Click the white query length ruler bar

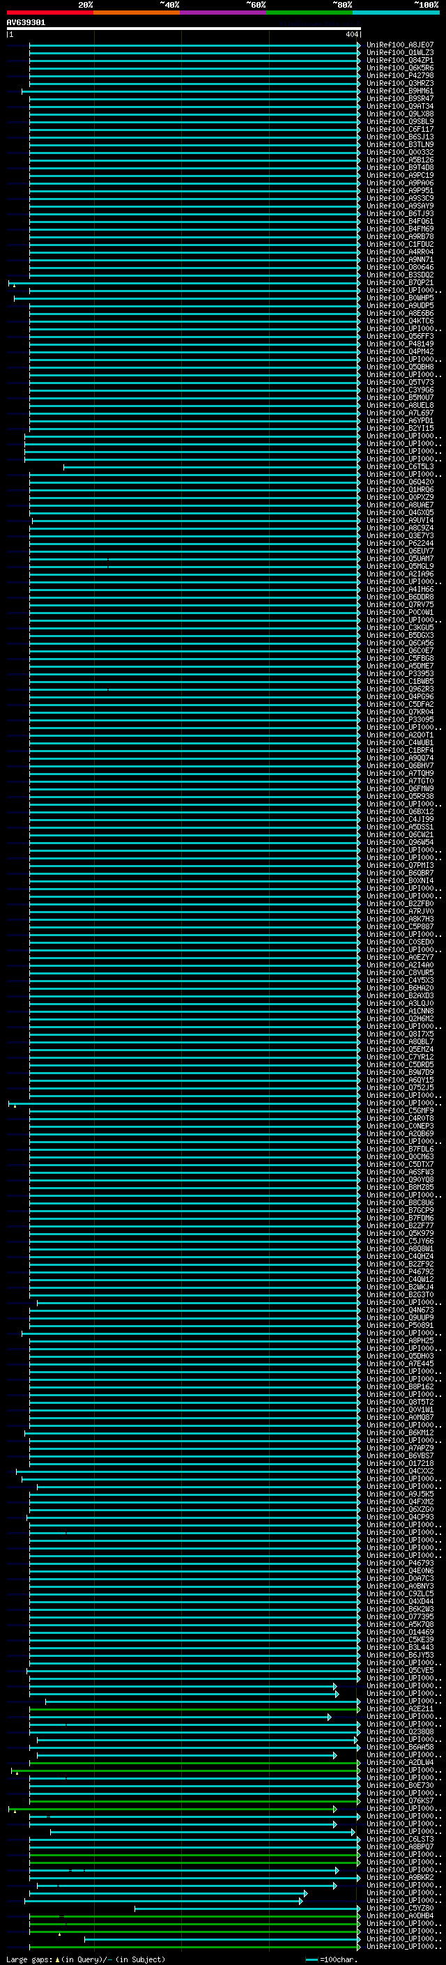coord(184,28)
